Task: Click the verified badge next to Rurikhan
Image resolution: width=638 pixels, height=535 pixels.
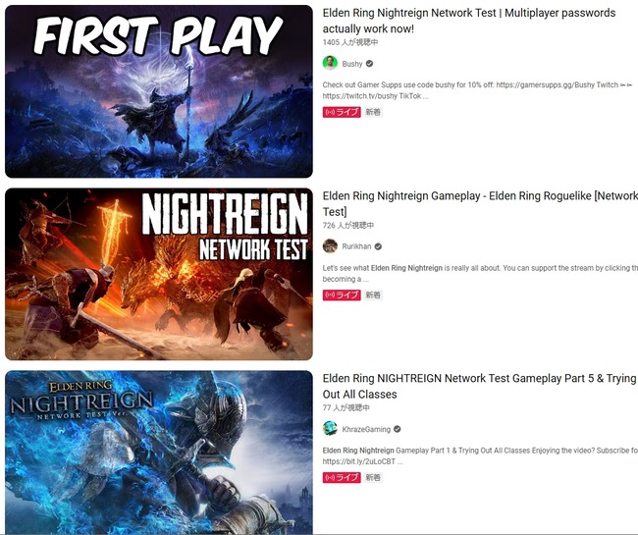Action: (x=378, y=246)
